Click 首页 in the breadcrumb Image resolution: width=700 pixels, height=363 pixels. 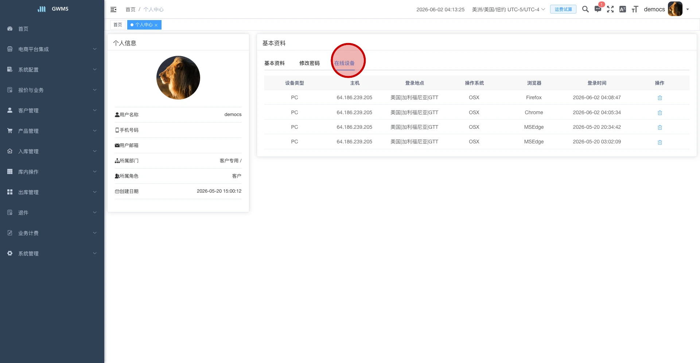130,9
